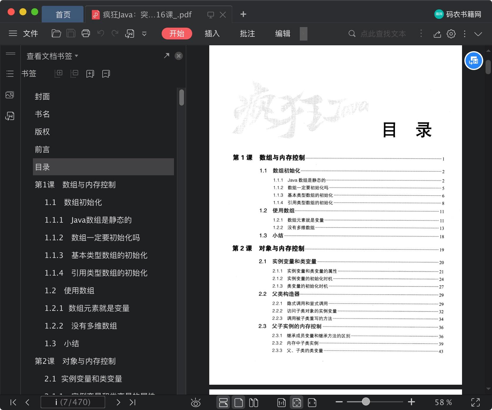Toggle eye protection mode icon
Screen dimensions: 492x410
(x=195, y=402)
